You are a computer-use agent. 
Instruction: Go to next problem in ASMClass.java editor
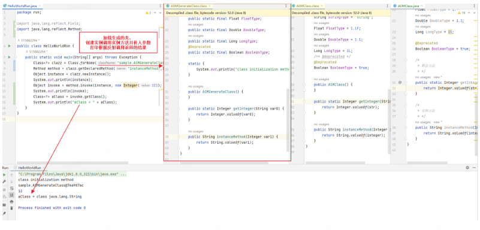pos(475,13)
